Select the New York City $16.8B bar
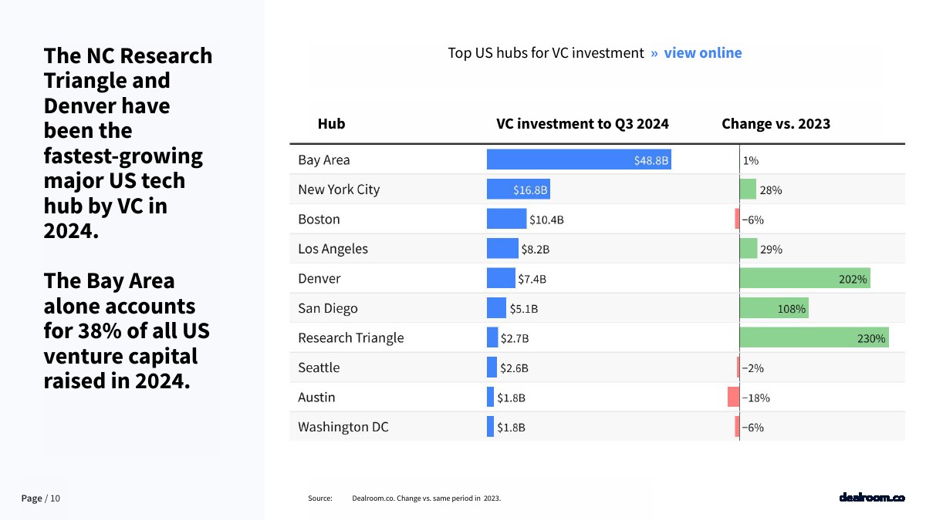This screenshot has height=520, width=926. [518, 190]
